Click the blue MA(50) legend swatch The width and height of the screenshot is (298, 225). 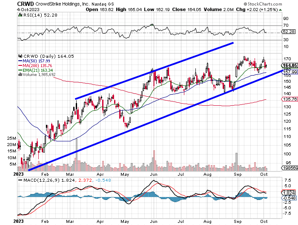[x=20, y=60]
